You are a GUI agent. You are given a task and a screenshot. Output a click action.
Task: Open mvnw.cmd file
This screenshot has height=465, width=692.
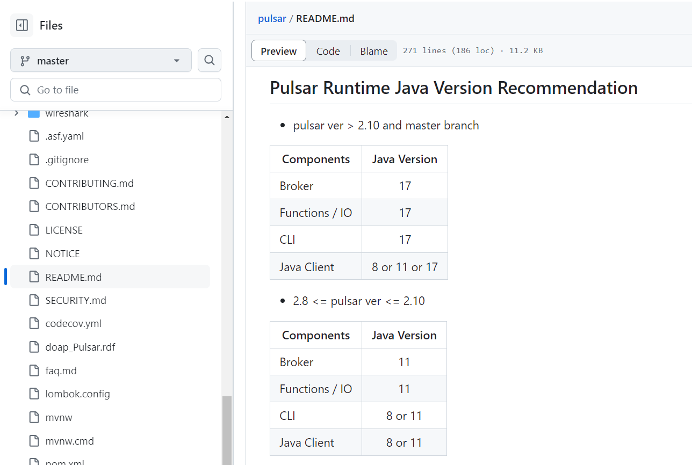tap(69, 441)
